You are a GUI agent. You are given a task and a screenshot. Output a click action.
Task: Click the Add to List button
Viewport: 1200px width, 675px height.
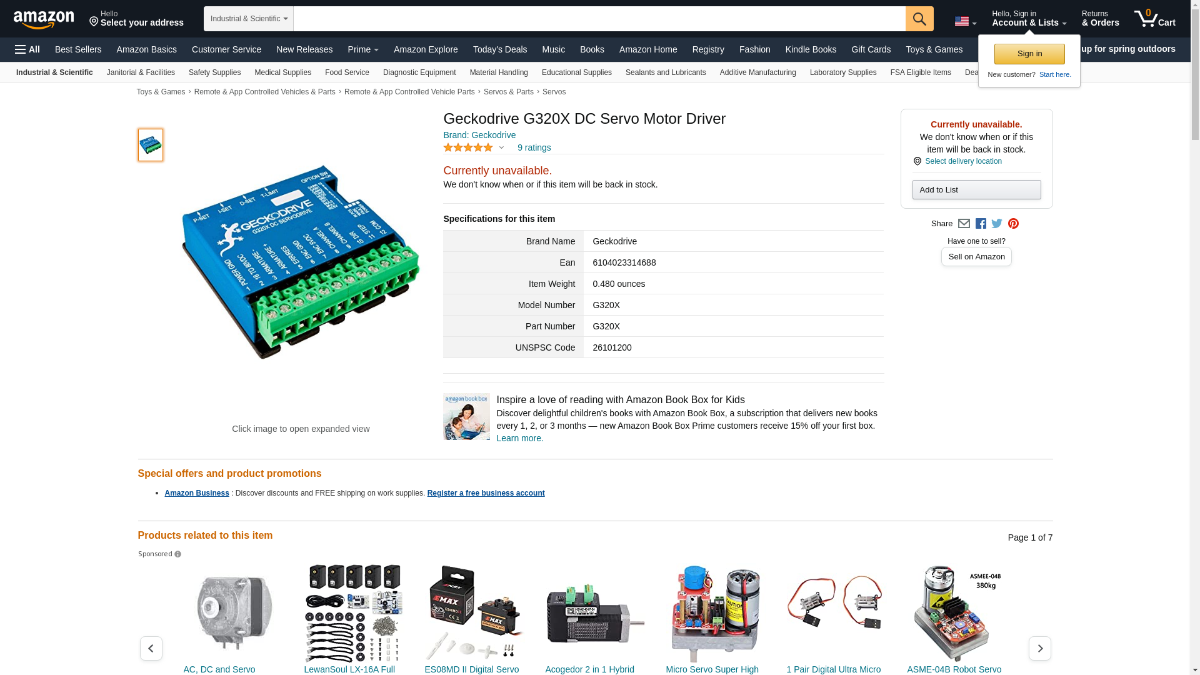(976, 190)
